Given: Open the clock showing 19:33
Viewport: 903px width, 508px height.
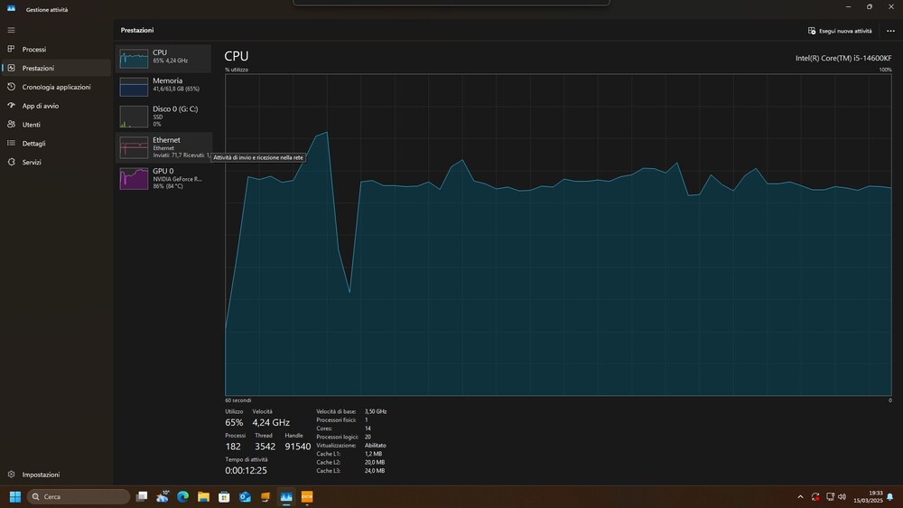Looking at the screenshot, I should pyautogui.click(x=868, y=496).
